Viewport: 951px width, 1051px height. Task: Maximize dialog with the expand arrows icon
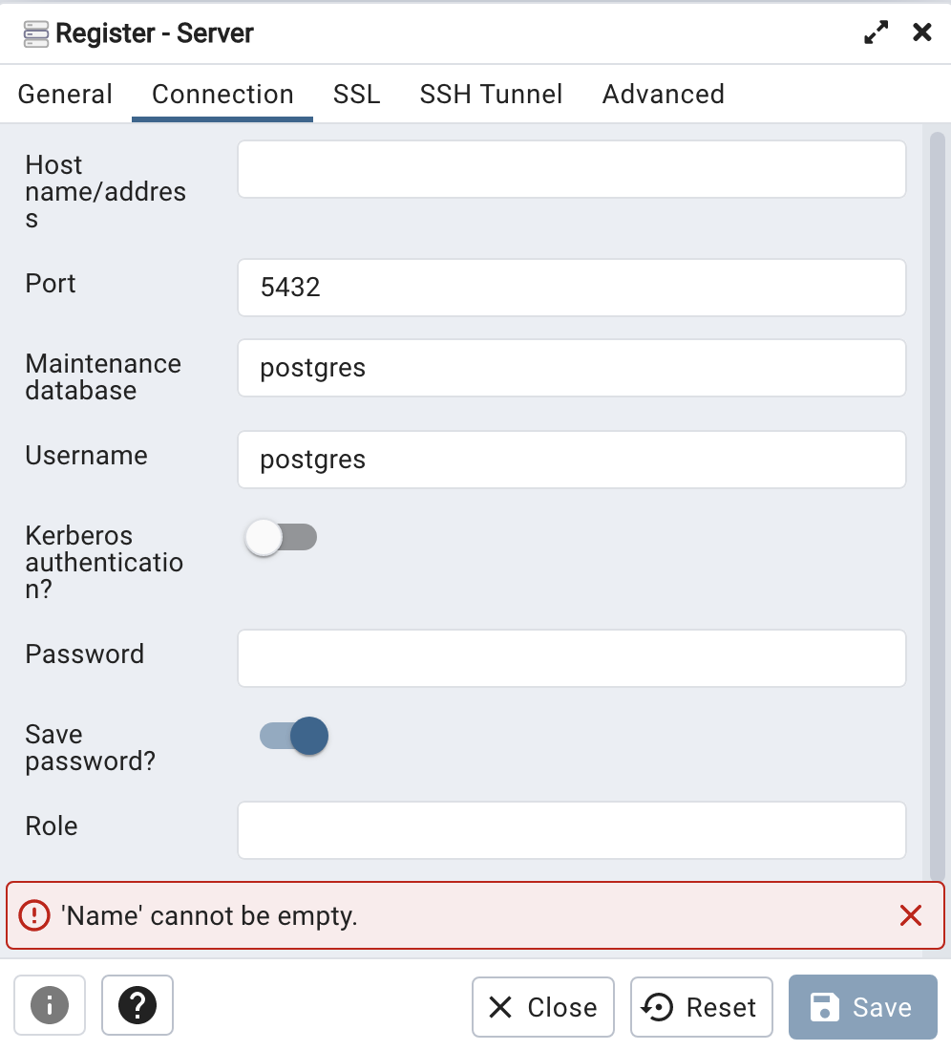(876, 32)
